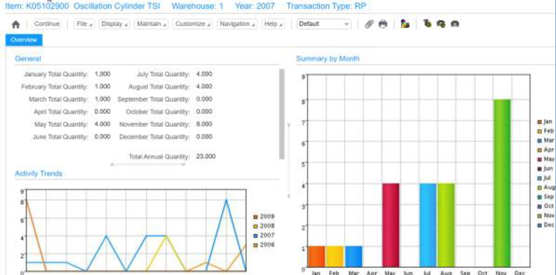This screenshot has width=556, height=275.
Task: Select the Overview tab
Action: pyautogui.click(x=23, y=40)
